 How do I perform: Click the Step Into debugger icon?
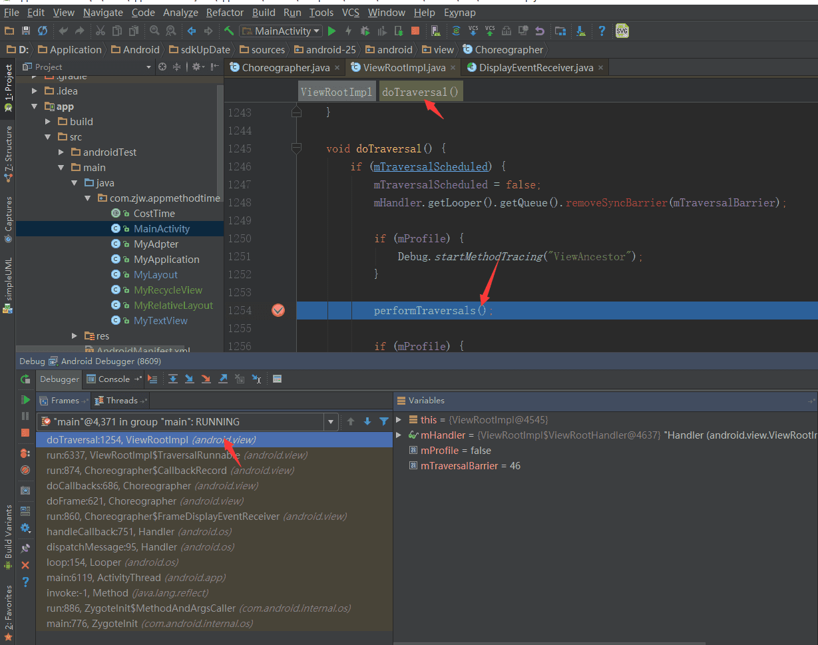point(190,379)
